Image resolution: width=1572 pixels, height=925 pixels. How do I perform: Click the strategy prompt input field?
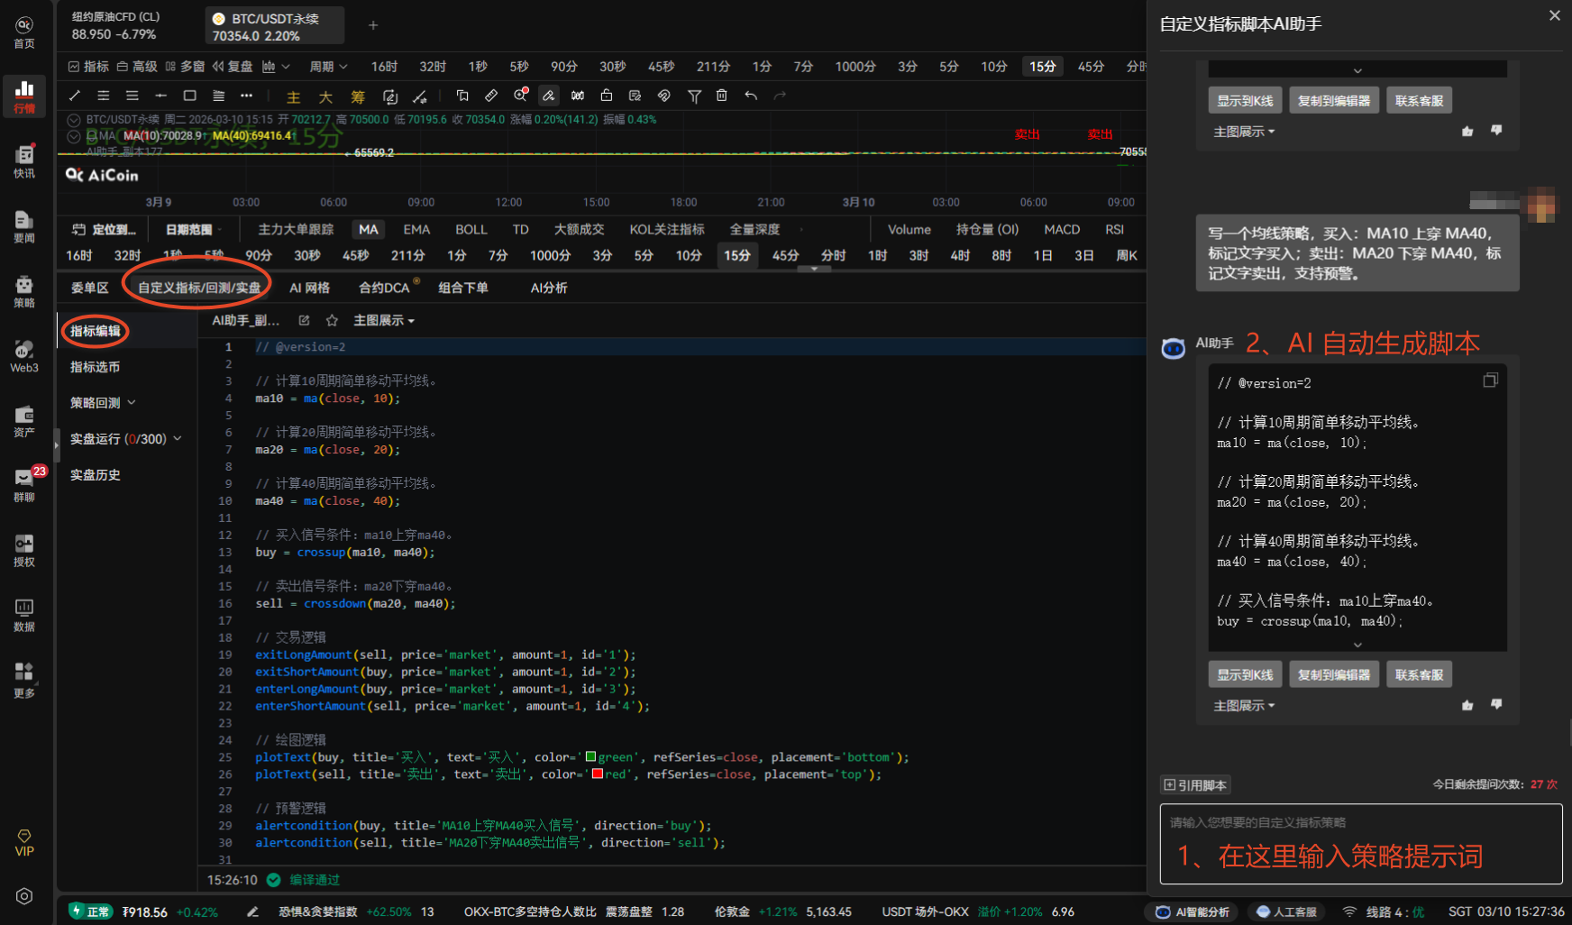click(1360, 844)
